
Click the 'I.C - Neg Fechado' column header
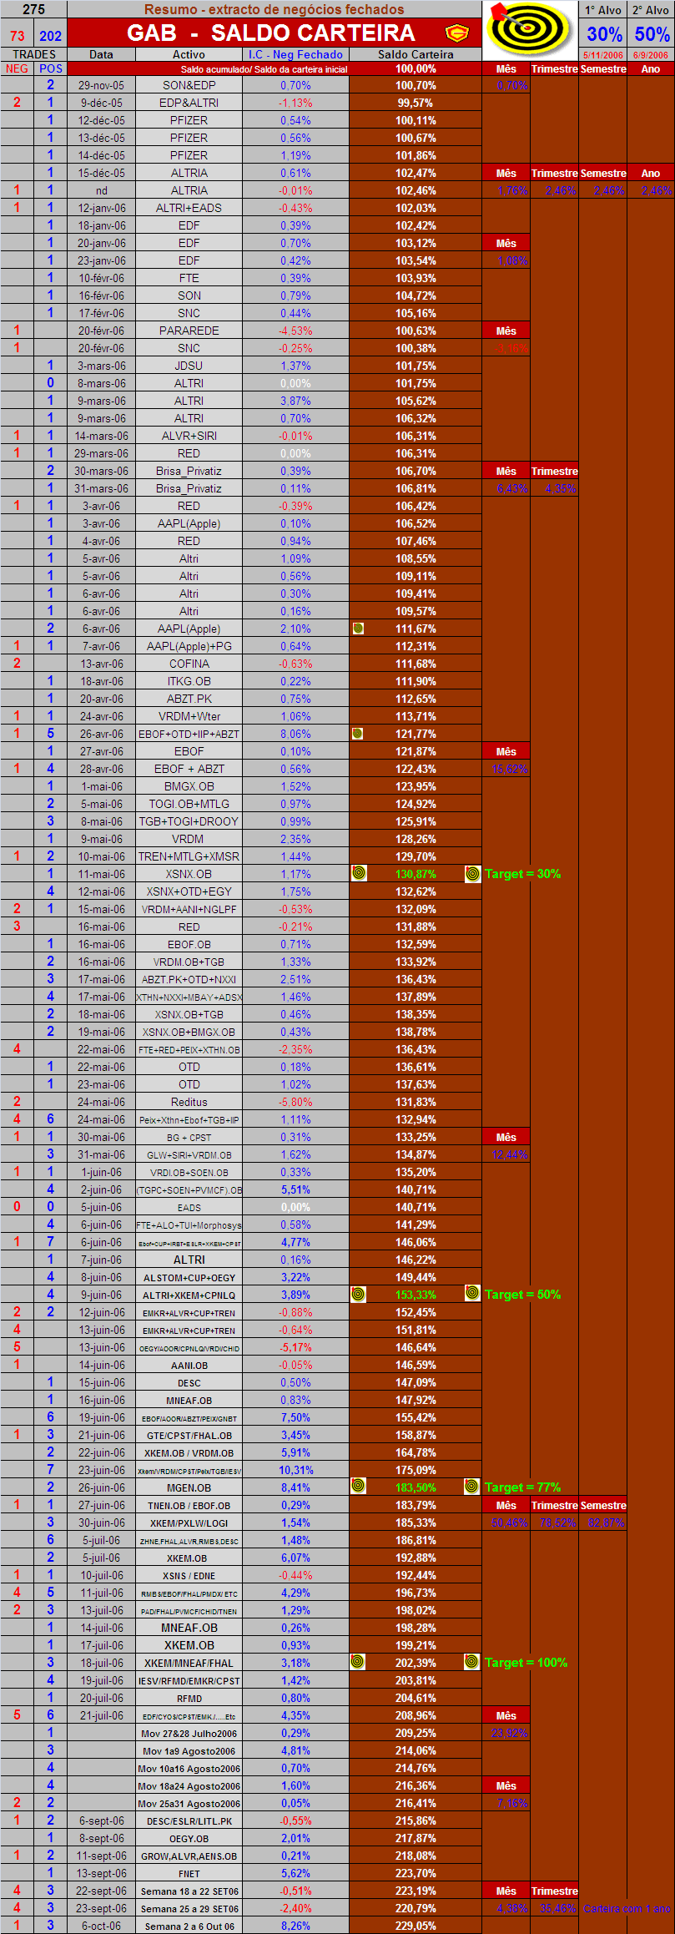tap(295, 54)
